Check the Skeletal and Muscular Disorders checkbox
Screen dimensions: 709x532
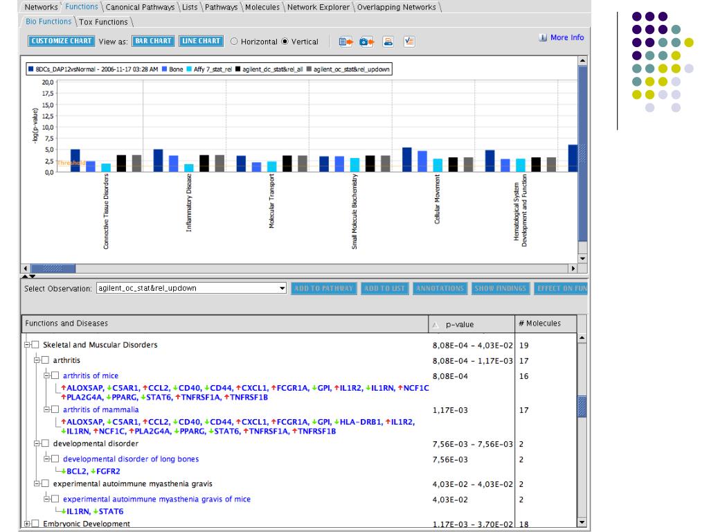[37, 345]
